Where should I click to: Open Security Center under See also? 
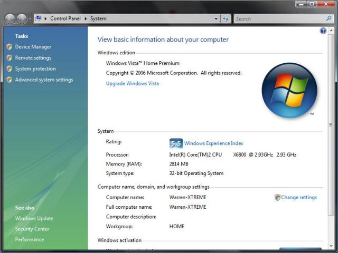[x=32, y=229]
